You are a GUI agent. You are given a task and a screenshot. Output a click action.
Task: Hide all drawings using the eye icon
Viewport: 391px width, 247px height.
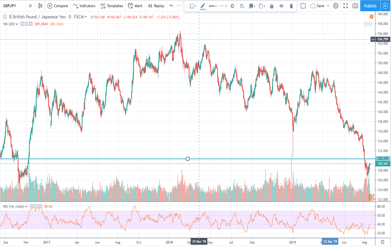click(281, 6)
